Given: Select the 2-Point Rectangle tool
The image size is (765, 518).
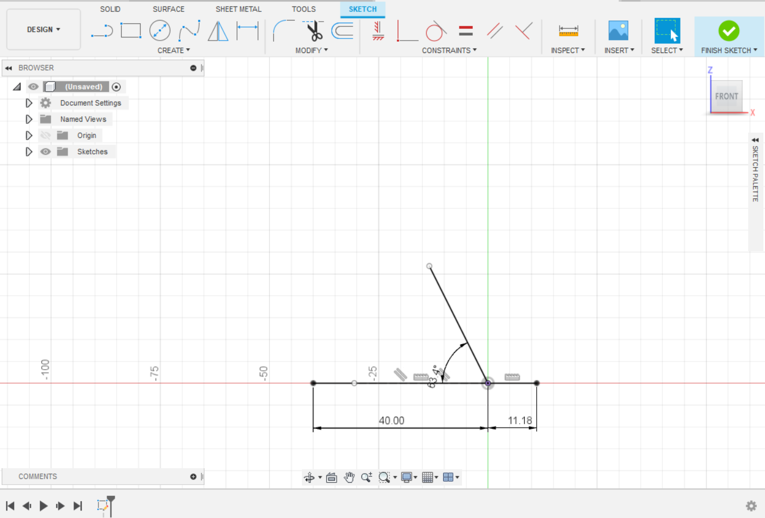Looking at the screenshot, I should click(x=131, y=31).
